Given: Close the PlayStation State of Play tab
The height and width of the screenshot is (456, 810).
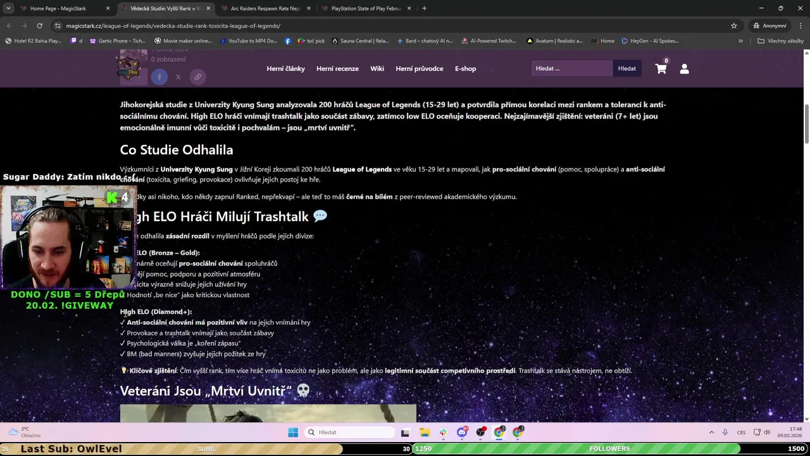Looking at the screenshot, I should [409, 8].
